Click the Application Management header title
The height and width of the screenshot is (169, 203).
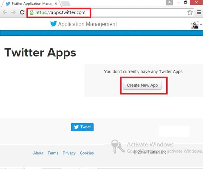pyautogui.click(x=88, y=24)
